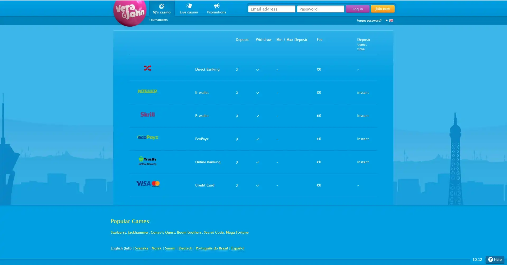
Task: Click the 'Direct Banking' label
Action: coord(207,69)
